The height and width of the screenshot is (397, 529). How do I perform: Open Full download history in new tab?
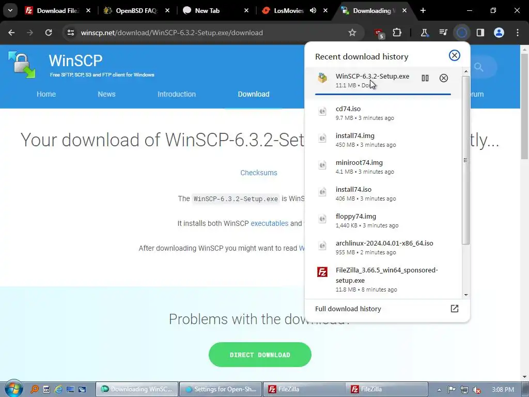pos(455,309)
